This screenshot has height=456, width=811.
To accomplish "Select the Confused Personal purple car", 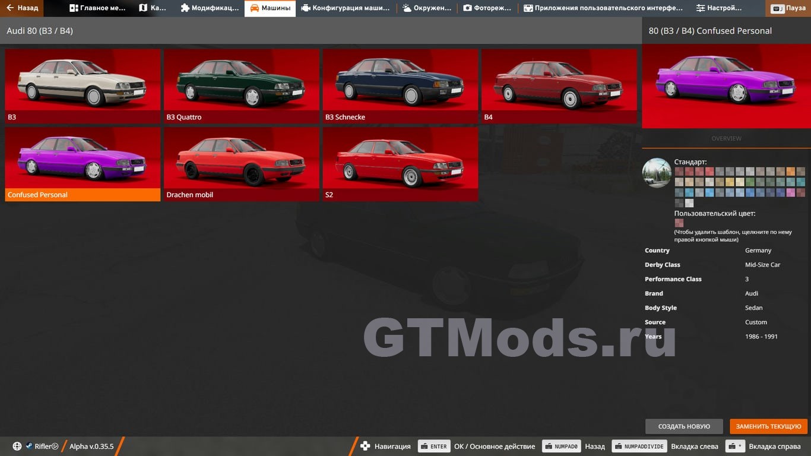I will (x=83, y=164).
